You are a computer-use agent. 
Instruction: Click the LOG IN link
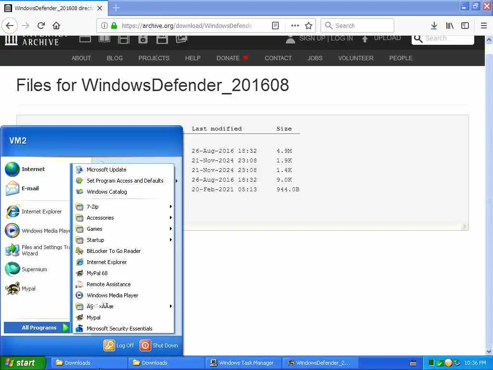click(342, 38)
